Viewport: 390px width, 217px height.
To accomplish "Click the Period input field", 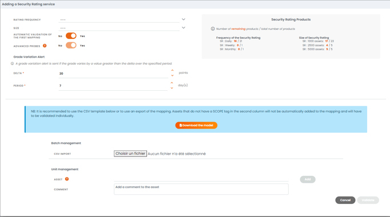I will pos(113,86).
